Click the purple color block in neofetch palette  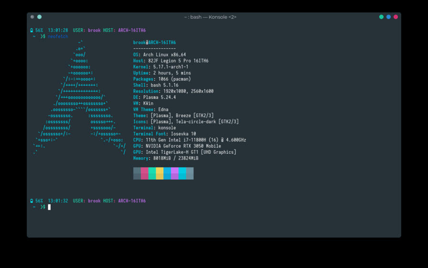pos(175,173)
